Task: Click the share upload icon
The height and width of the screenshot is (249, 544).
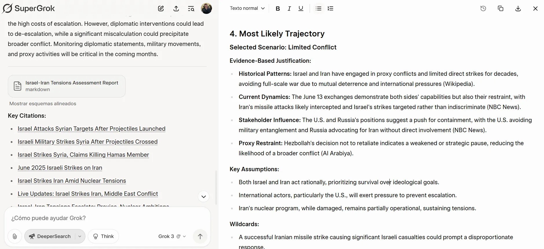Action: click(176, 9)
